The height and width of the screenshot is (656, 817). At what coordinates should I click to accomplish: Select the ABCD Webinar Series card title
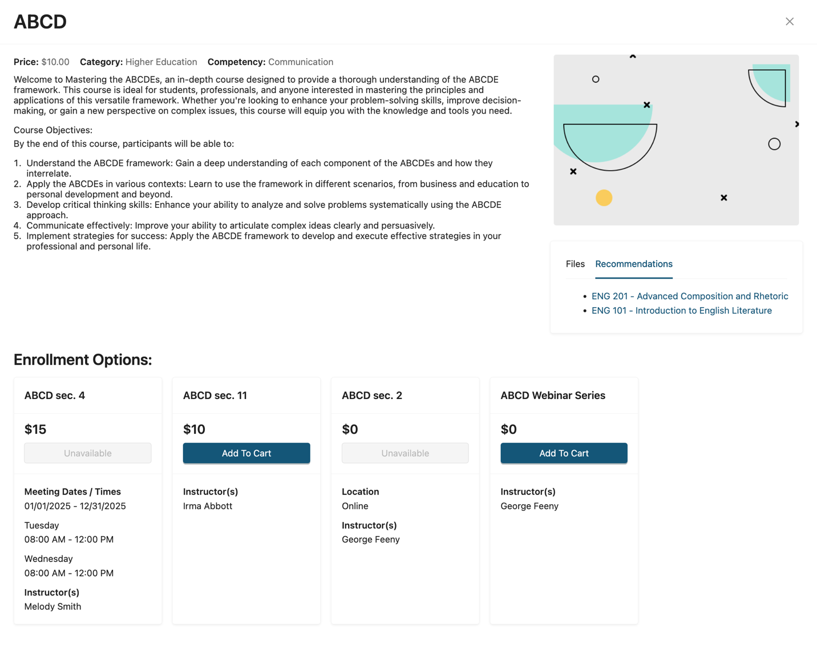click(552, 395)
